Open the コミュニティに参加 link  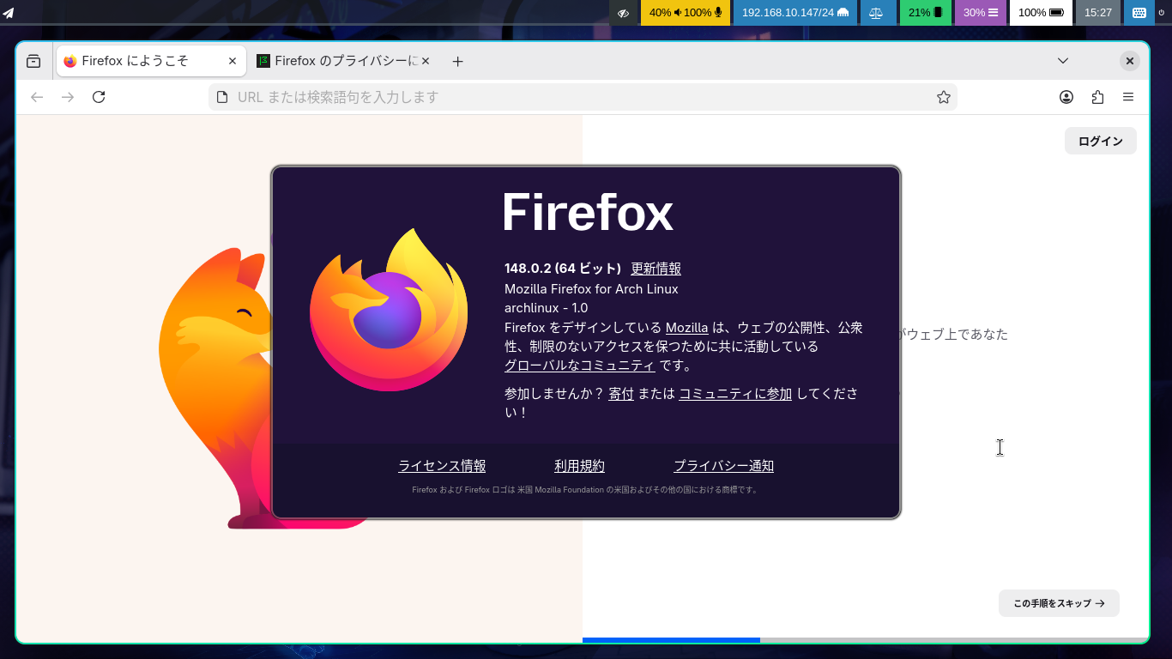735,394
